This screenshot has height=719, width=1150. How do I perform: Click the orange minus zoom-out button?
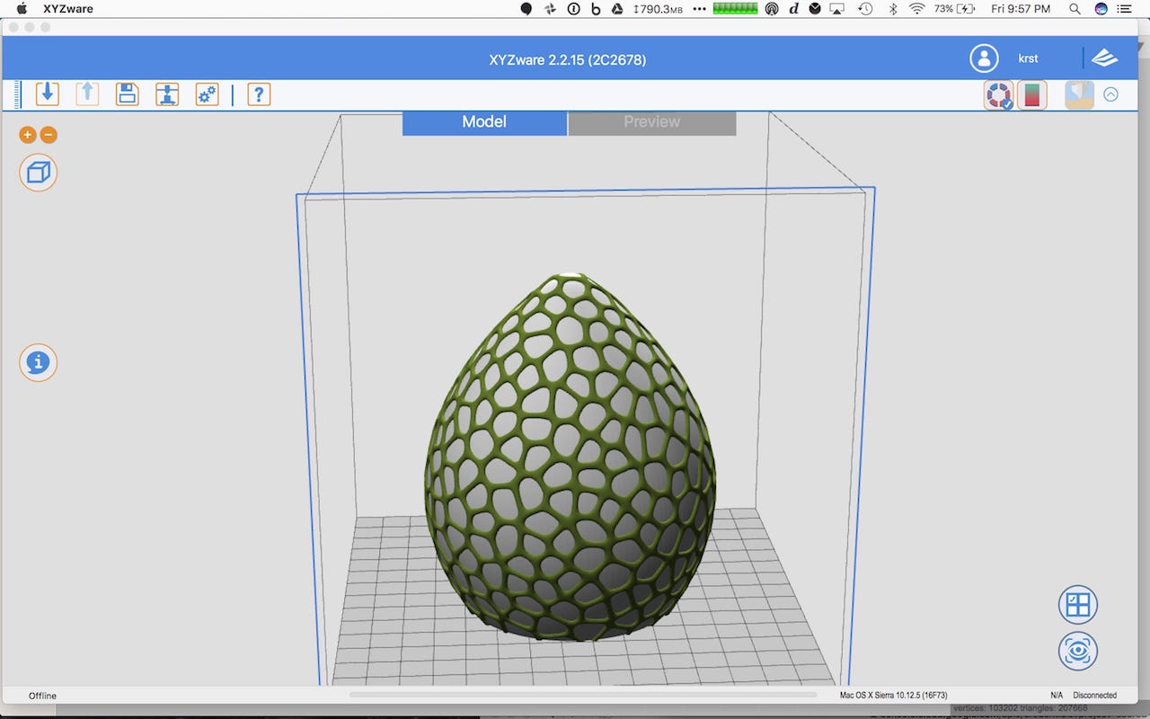coord(49,135)
